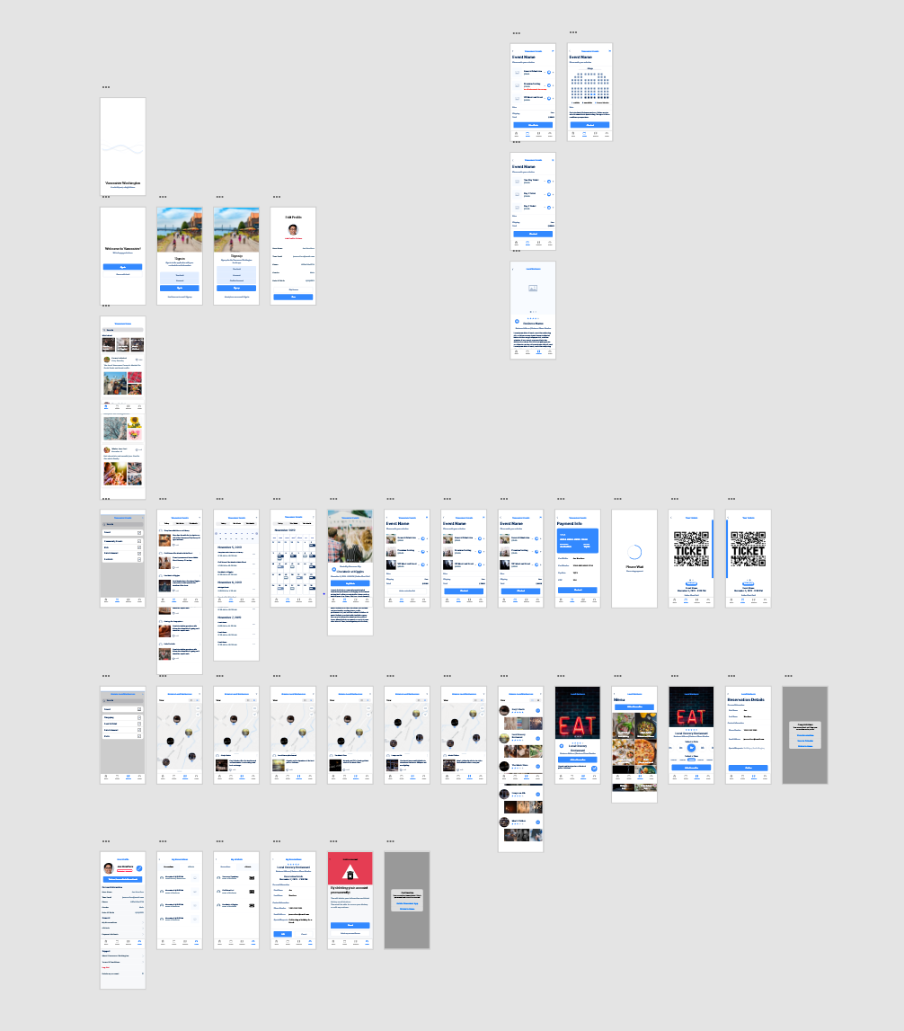Select the Vancouver Washington splash screen frame
904x1031 pixels.
click(x=123, y=147)
